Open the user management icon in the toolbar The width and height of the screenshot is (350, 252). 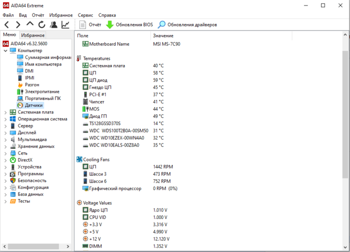(53, 24)
